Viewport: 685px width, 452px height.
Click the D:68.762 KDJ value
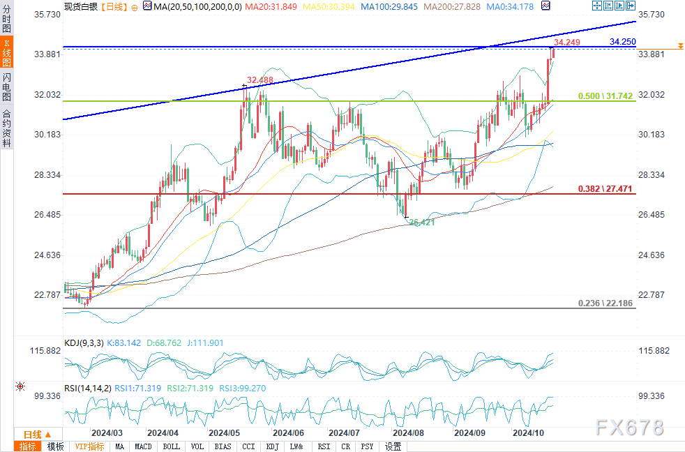(164, 342)
